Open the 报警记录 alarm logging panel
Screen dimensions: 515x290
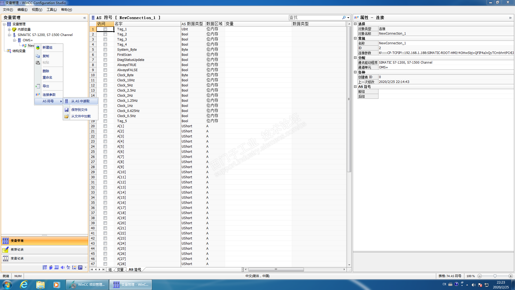click(x=17, y=249)
